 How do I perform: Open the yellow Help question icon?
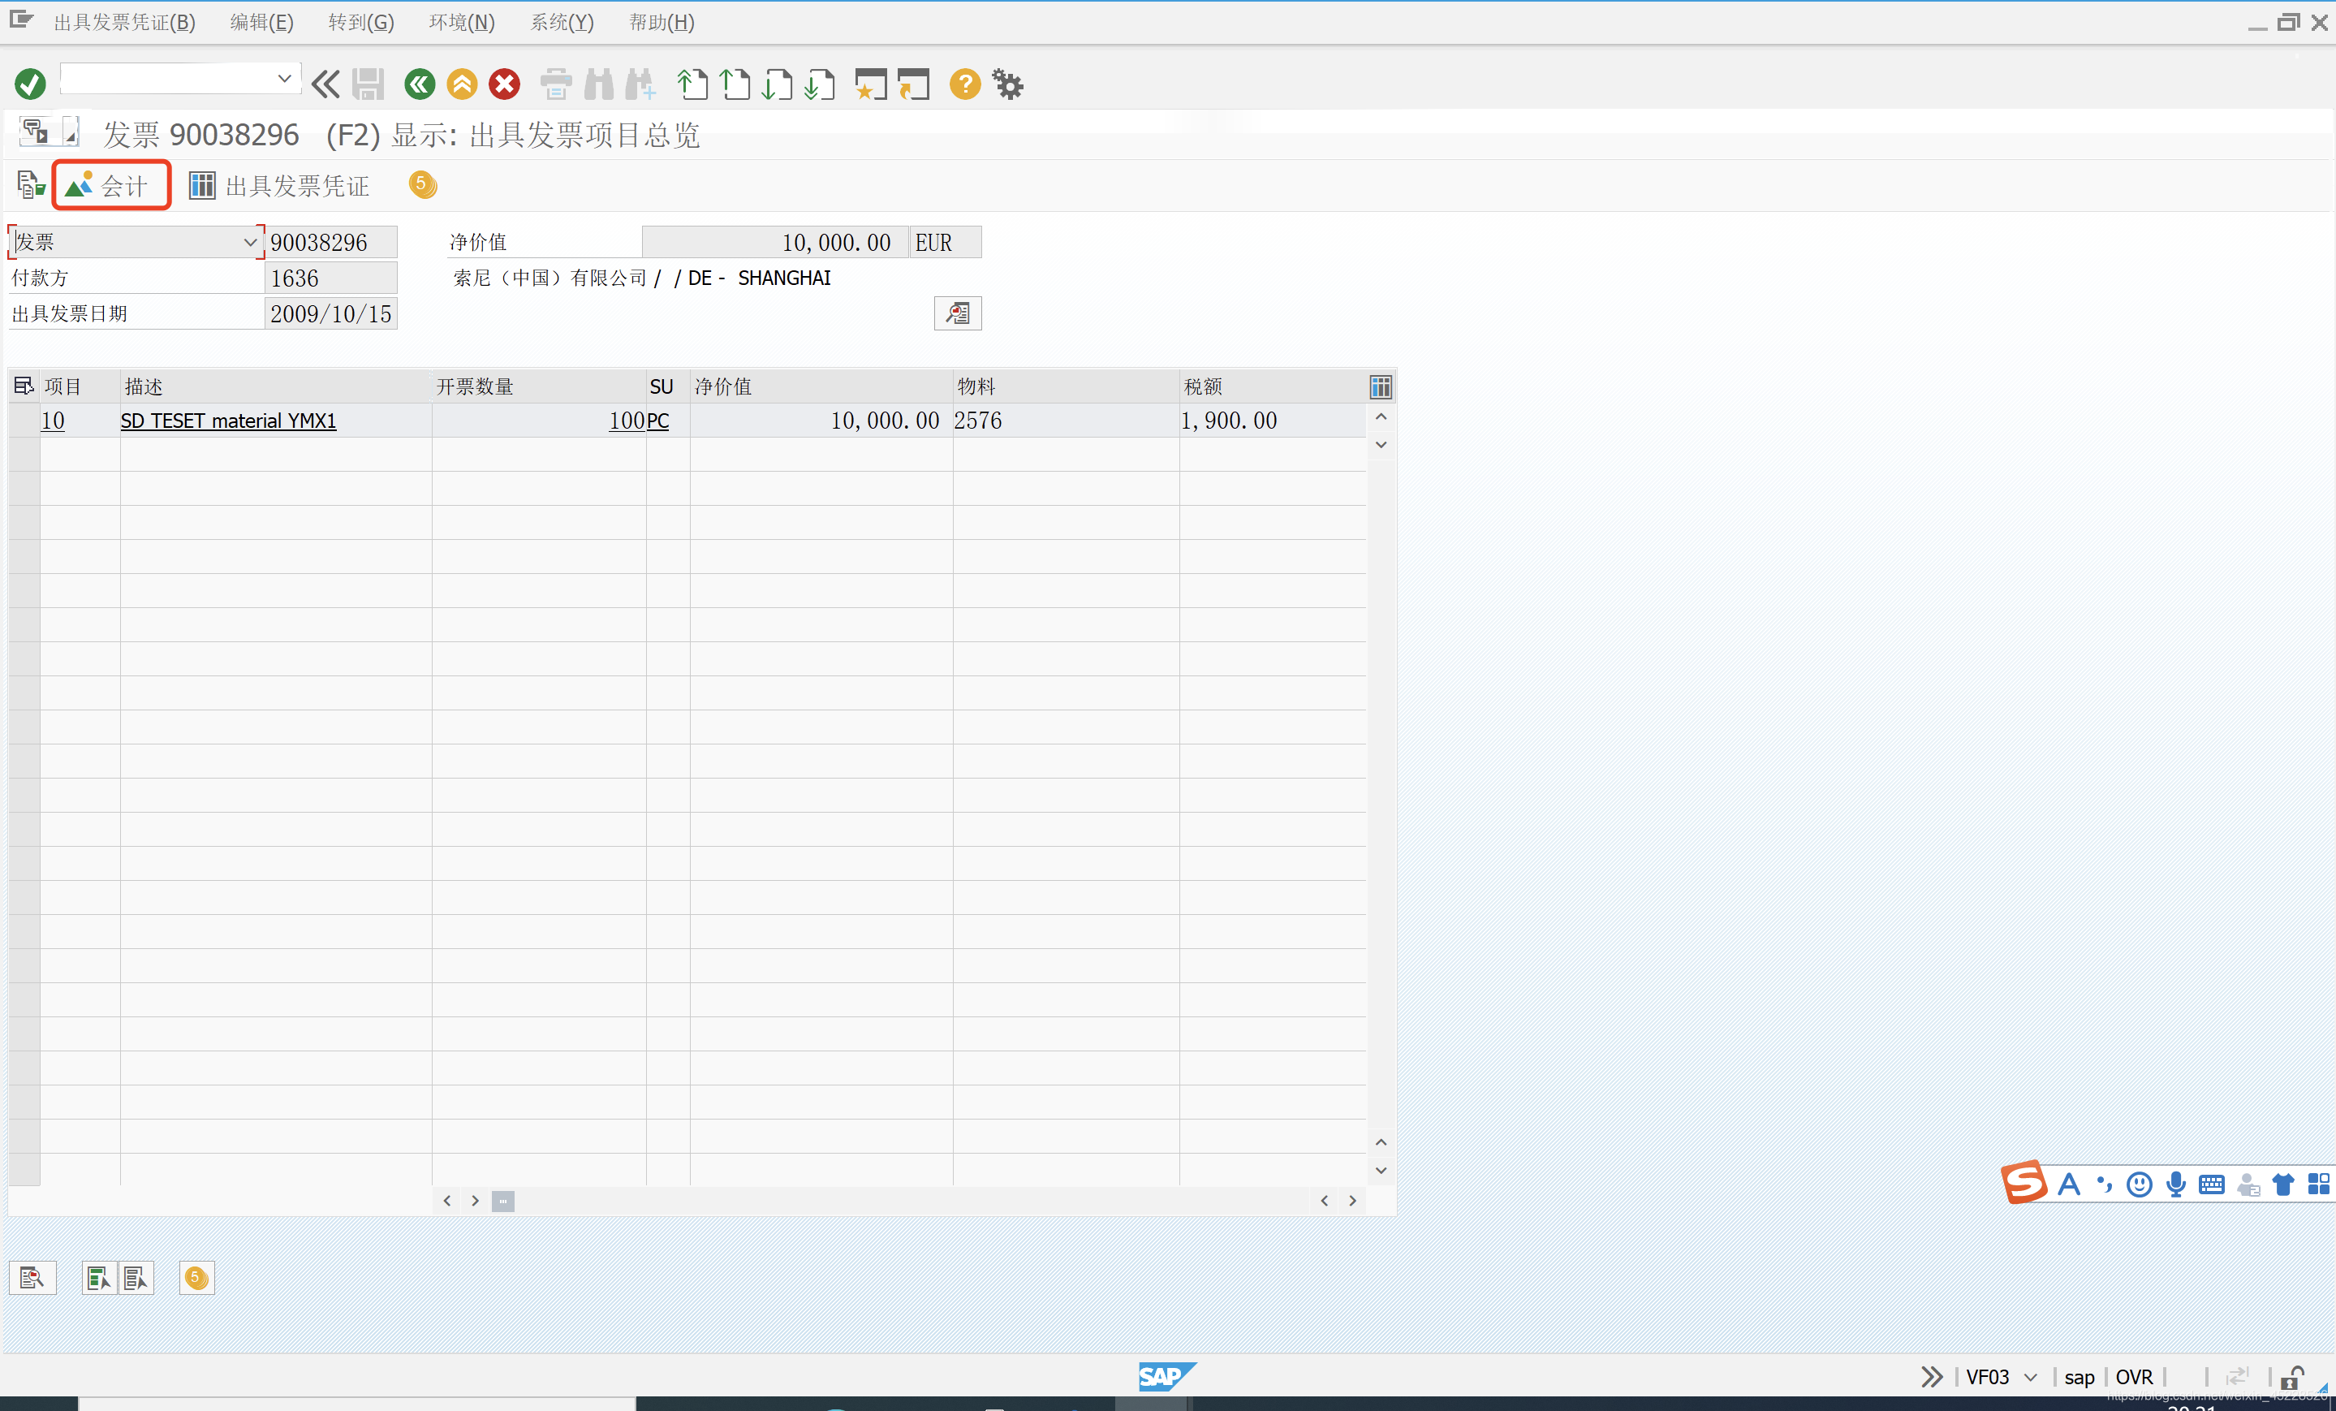(964, 84)
